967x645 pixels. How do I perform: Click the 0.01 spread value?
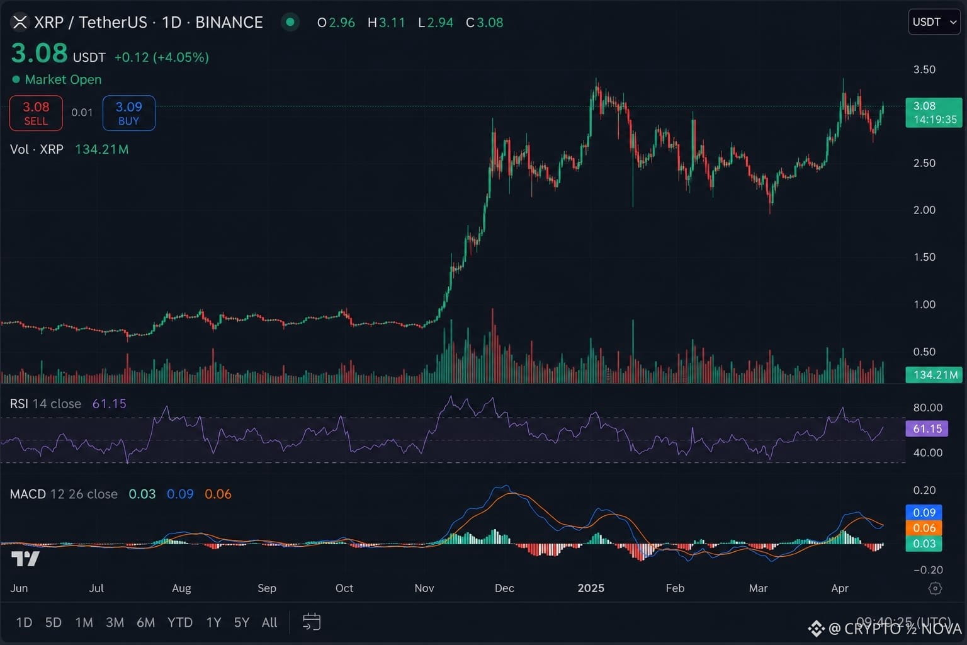coord(82,112)
